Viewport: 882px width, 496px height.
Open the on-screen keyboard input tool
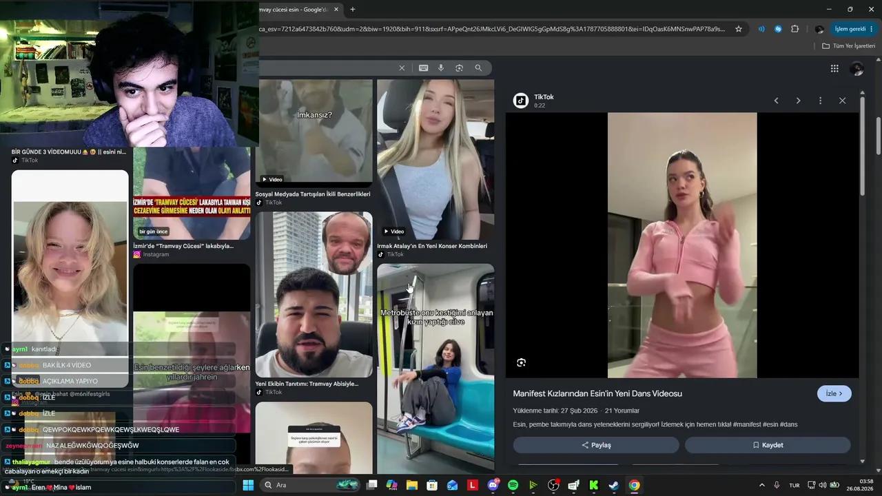coord(423,68)
